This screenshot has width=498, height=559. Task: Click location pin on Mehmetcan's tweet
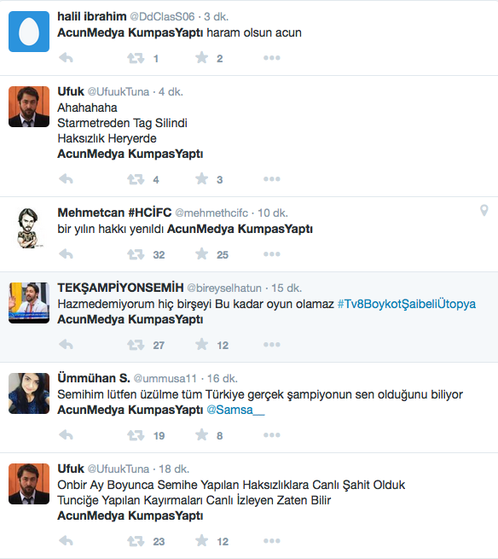tap(484, 210)
